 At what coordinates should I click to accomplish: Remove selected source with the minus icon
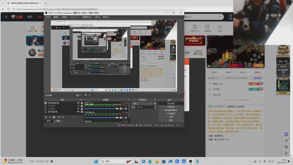pos(50,117)
